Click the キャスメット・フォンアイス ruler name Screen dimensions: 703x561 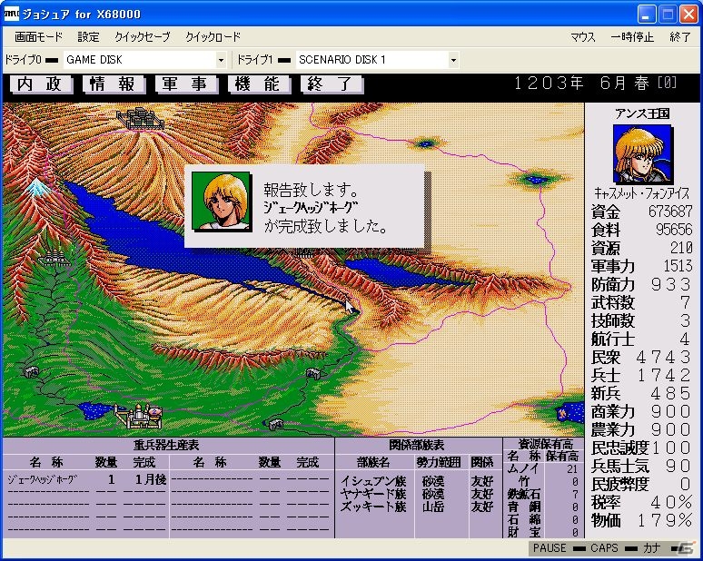click(641, 193)
